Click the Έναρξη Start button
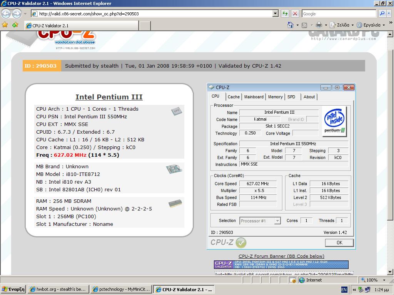Viewport: 394px width, 295px height. [13, 289]
